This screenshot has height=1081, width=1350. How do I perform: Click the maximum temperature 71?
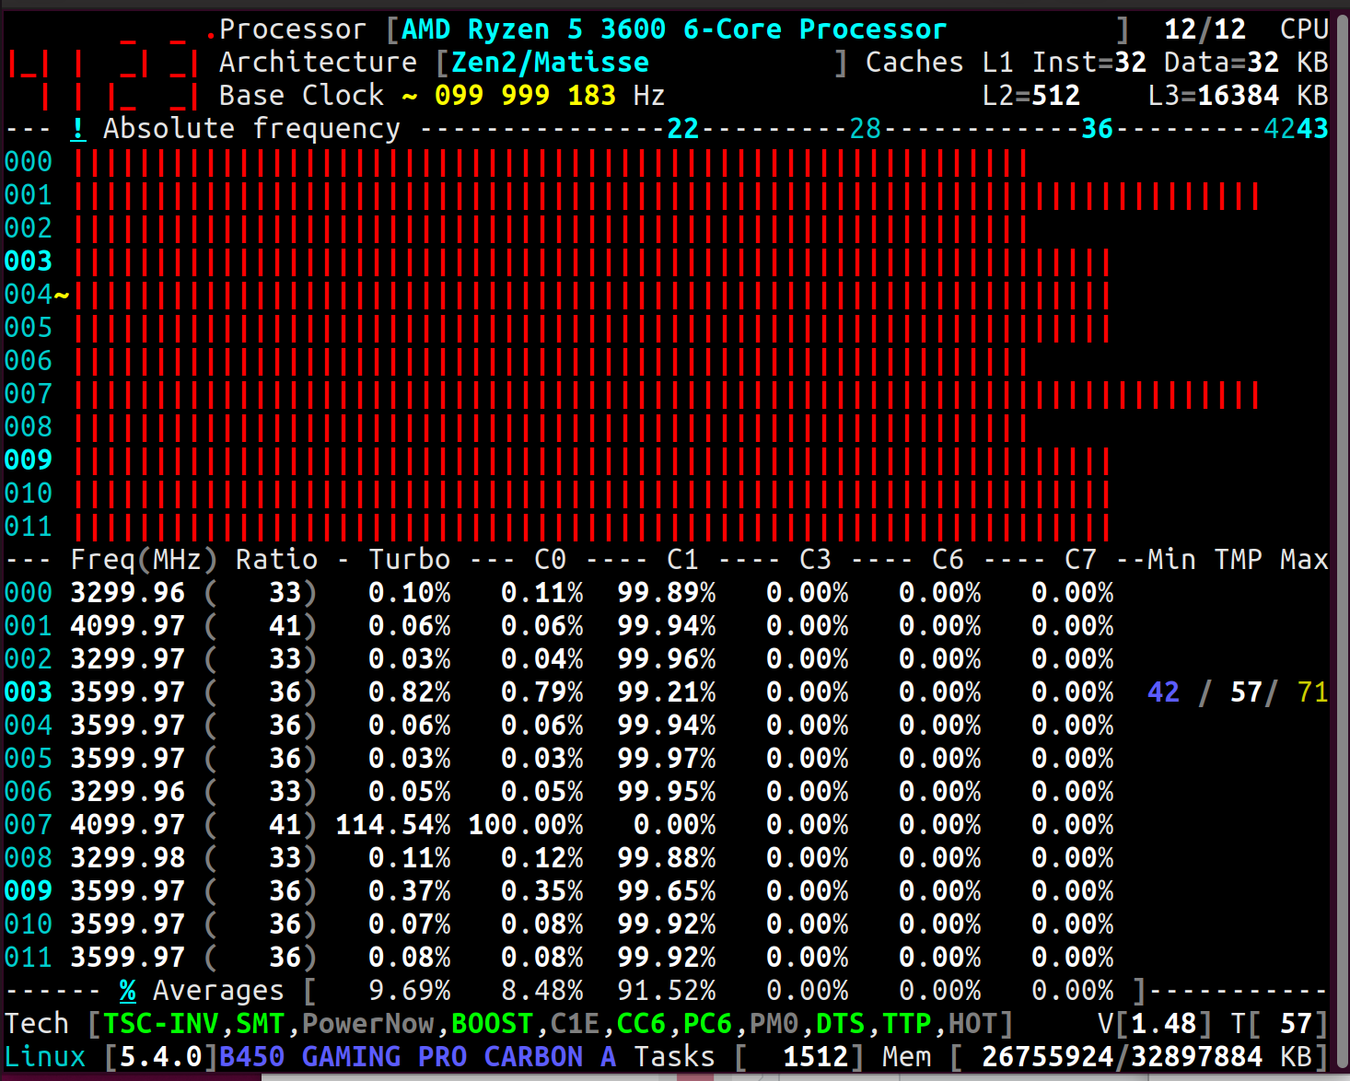1312,692
